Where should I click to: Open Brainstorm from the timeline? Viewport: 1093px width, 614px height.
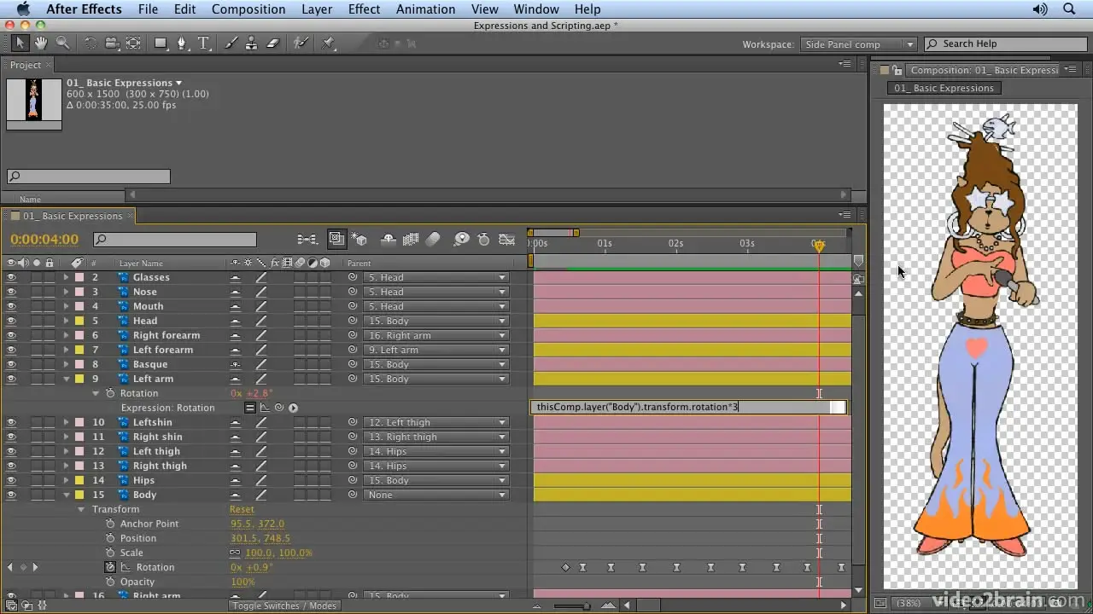[x=461, y=240]
